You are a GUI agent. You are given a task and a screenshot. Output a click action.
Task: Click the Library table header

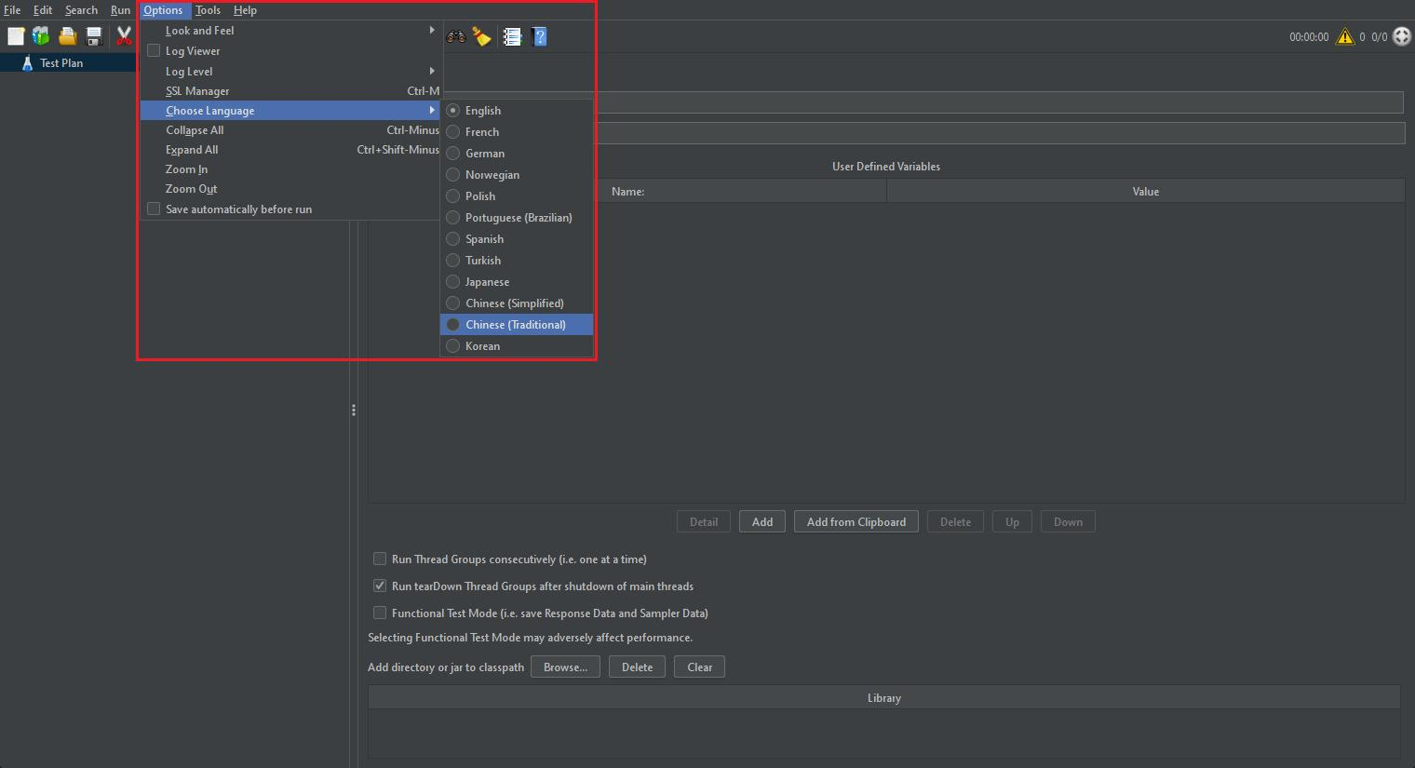(884, 697)
